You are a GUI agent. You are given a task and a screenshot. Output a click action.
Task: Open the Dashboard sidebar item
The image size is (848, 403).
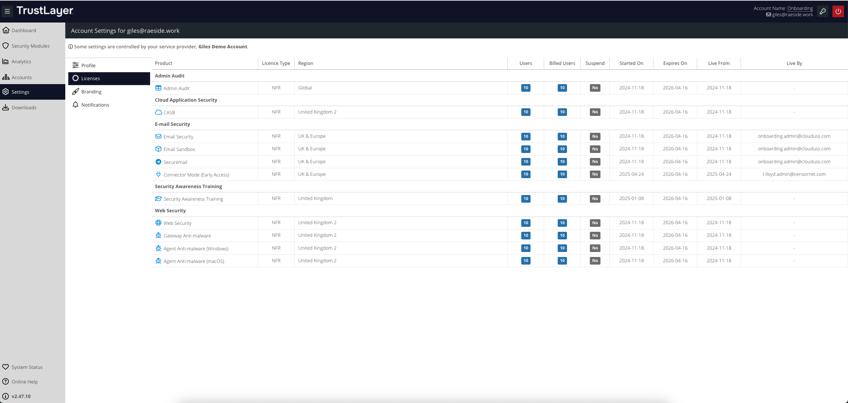coord(32,30)
